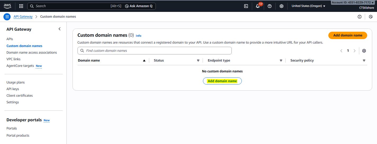This screenshot has height=144, width=377.
Task: Open the United States (Oregon) region dropdown
Action: click(308, 6)
